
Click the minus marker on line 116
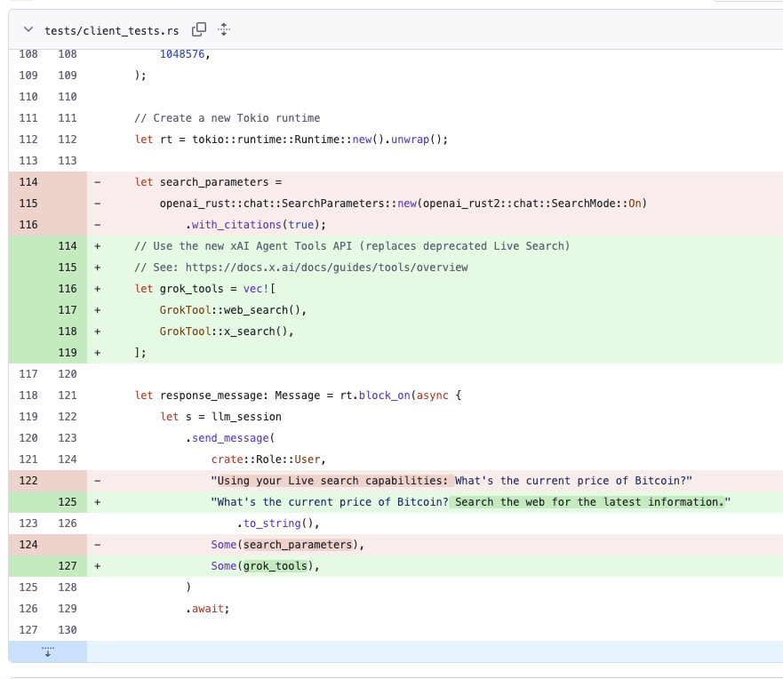pos(98,225)
